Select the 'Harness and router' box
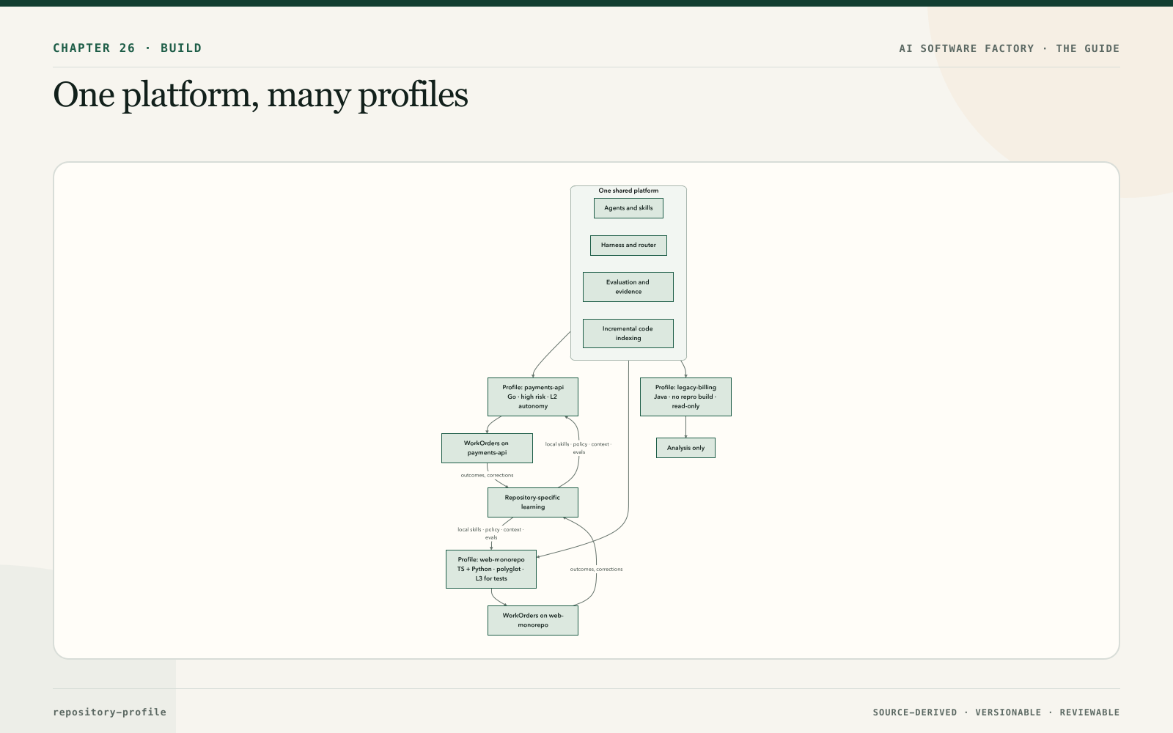The width and height of the screenshot is (1173, 733). tap(628, 246)
